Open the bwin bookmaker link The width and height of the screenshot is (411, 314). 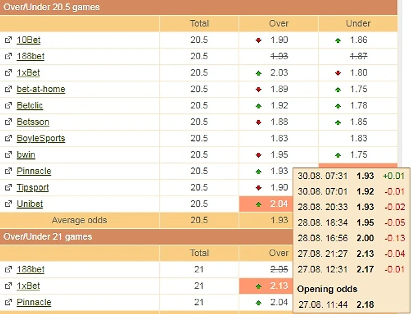tap(26, 154)
